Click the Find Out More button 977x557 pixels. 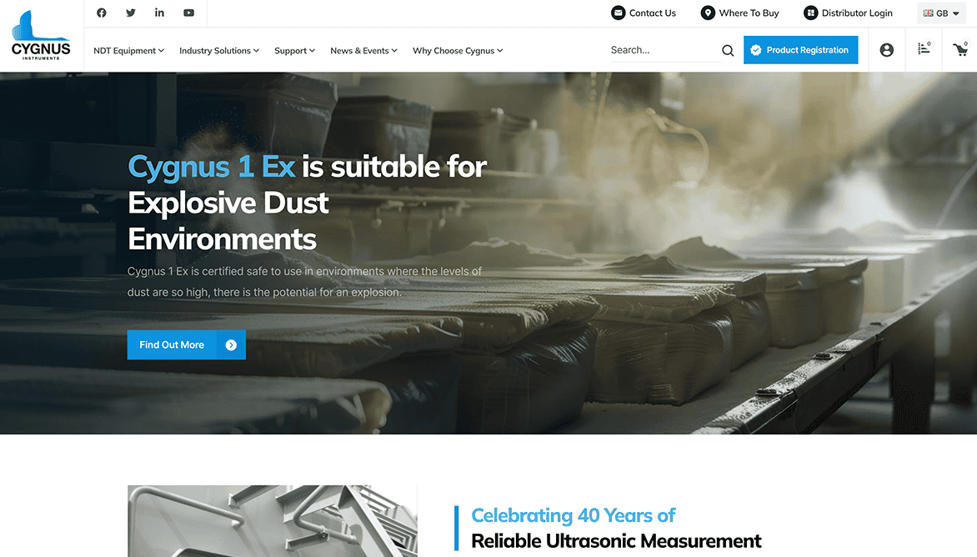[186, 344]
